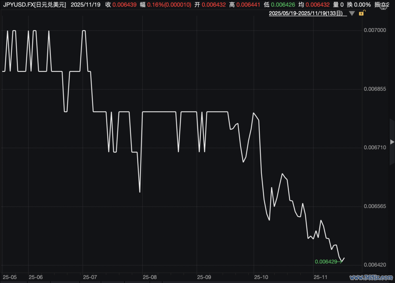Click the 25-07 timeline label
This screenshot has height=283, width=395.
(90, 277)
